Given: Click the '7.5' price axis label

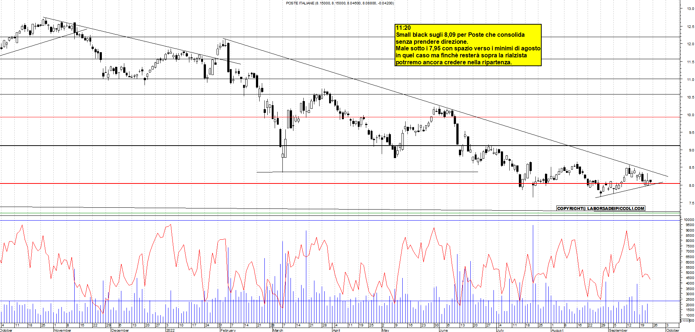Looking at the screenshot, I should click(x=691, y=203).
